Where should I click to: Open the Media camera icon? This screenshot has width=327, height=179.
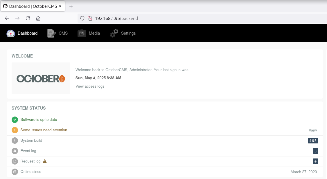coord(82,33)
